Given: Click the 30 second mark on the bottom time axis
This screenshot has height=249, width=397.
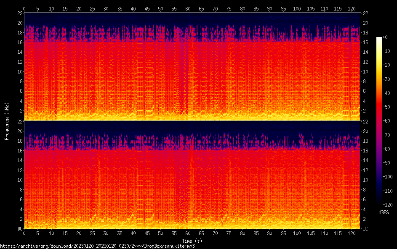Looking at the screenshot, I should pyautogui.click(x=106, y=233).
